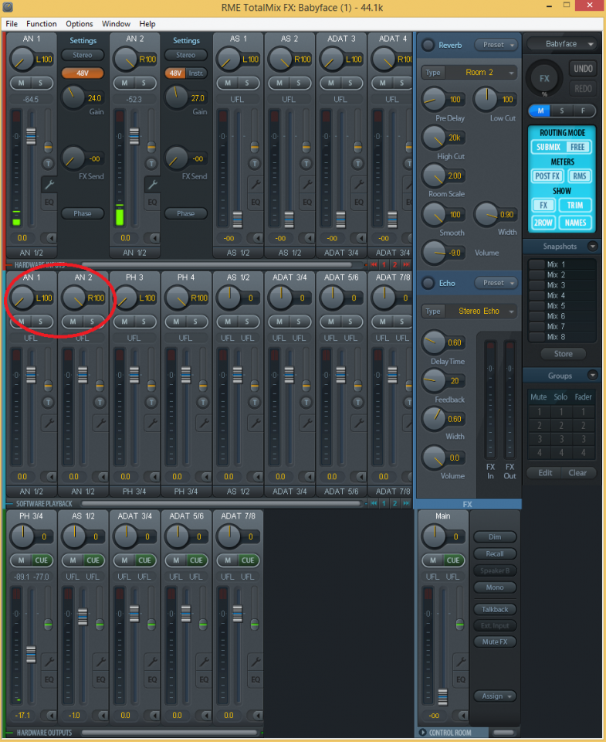This screenshot has height=742, width=606.
Task: Click collapse arrow on hardware input AN 1 strip
Action: coord(49,237)
